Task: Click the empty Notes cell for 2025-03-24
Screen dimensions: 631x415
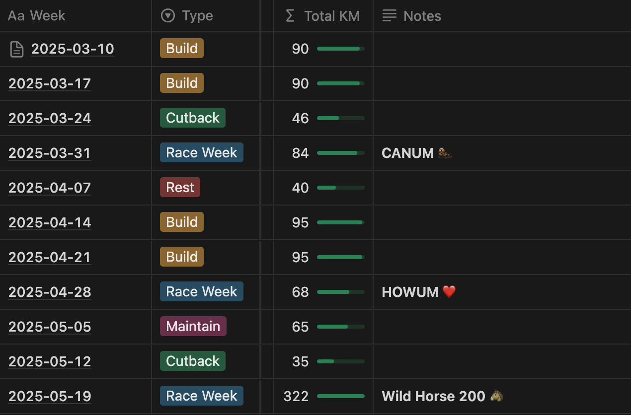Action: click(x=502, y=118)
